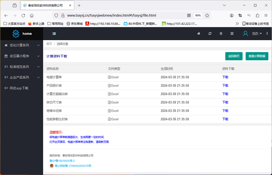This screenshot has height=175, width=272.
Task: Open a new tab with plus button
Action: (79, 5)
